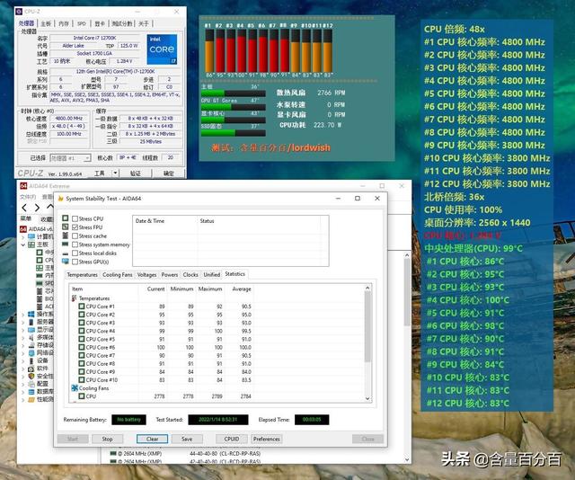Enable the Stress local disks checkbox
This screenshot has width=575, height=480.
point(75,253)
